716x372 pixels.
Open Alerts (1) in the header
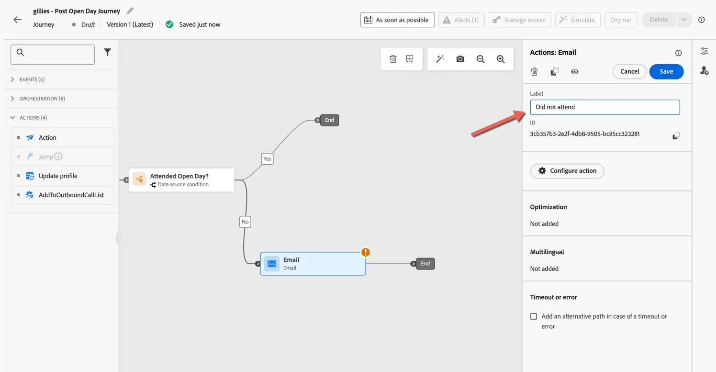(461, 20)
